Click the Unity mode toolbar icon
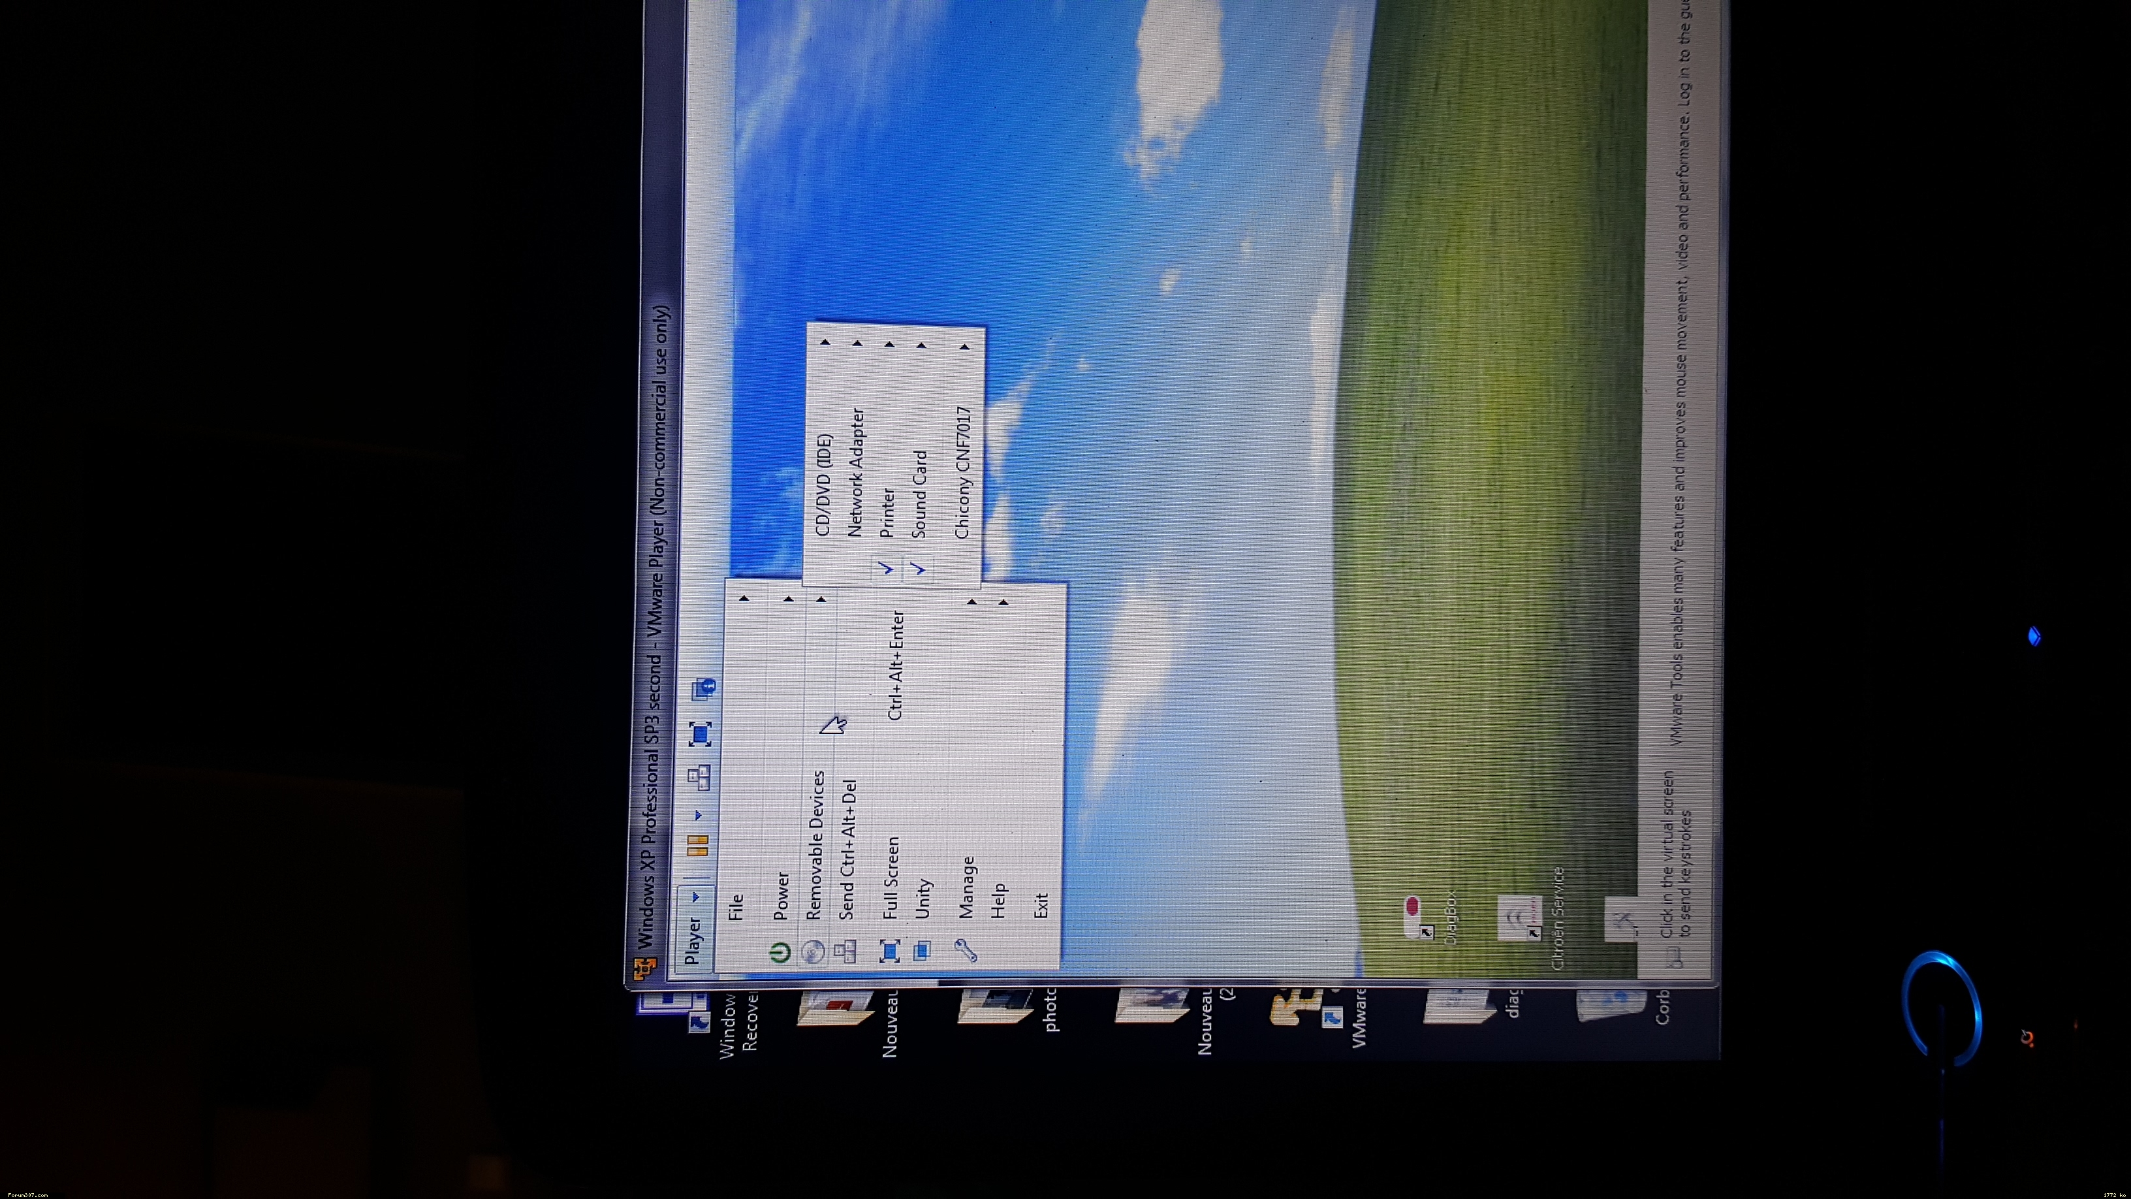The height and width of the screenshot is (1199, 2131). pyautogui.click(x=703, y=688)
